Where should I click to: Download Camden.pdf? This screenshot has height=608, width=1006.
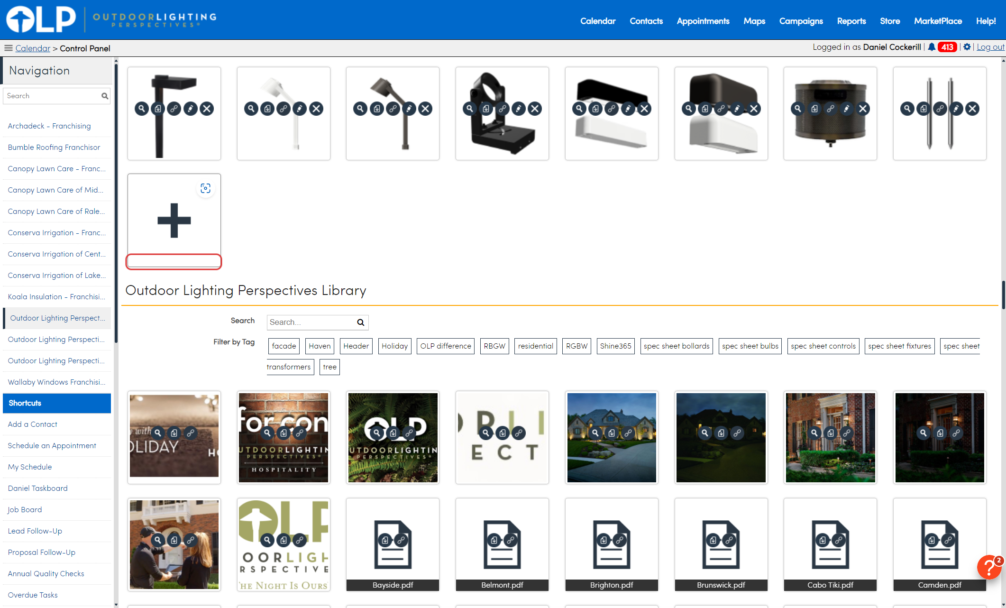click(x=932, y=540)
